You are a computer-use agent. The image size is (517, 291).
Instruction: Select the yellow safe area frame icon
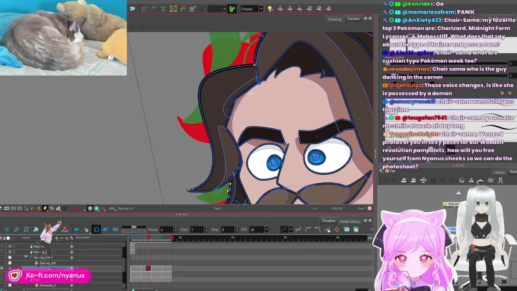pyautogui.click(x=173, y=9)
